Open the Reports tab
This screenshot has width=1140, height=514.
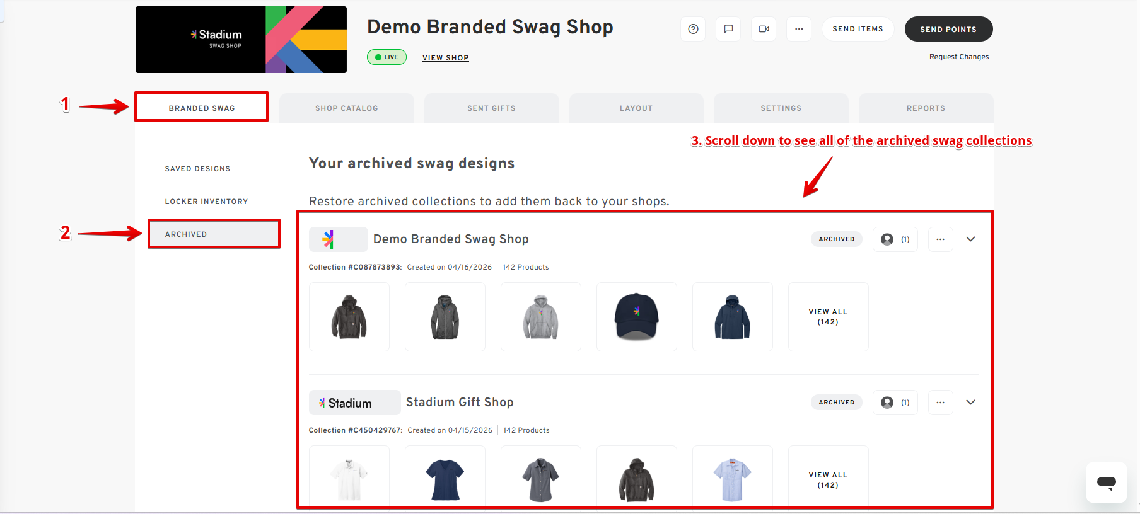click(925, 108)
